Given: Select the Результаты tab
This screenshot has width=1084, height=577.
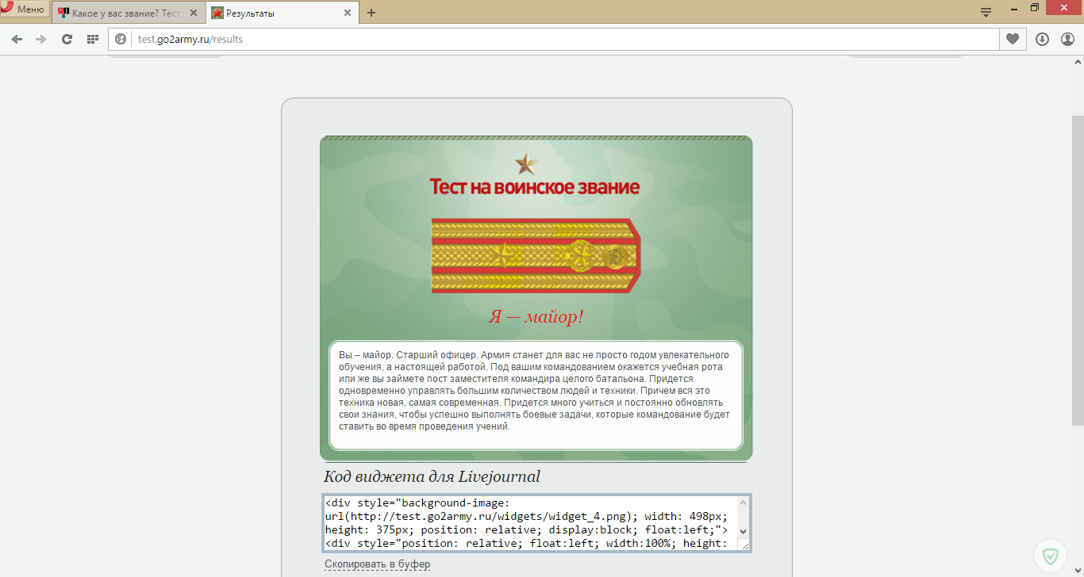Looking at the screenshot, I should pos(274,13).
